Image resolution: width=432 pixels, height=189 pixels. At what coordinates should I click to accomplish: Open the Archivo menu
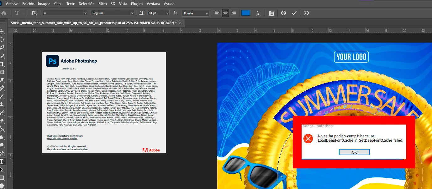click(12, 4)
